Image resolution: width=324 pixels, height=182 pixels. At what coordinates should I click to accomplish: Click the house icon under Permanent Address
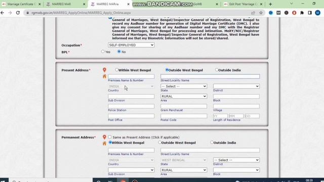click(x=104, y=143)
